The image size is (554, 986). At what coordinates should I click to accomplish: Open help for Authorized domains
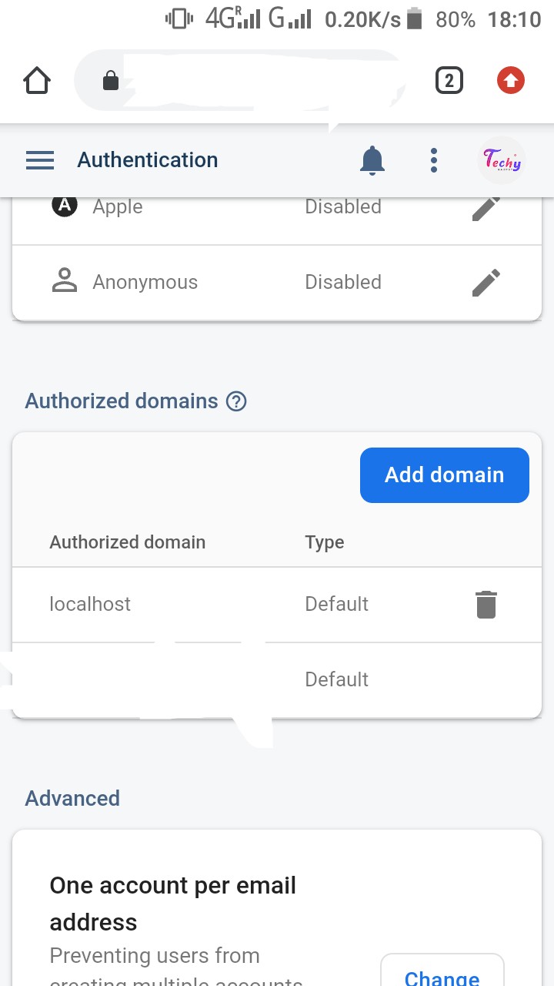(x=236, y=401)
